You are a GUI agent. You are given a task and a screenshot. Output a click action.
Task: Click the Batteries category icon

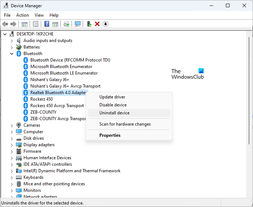(x=19, y=47)
